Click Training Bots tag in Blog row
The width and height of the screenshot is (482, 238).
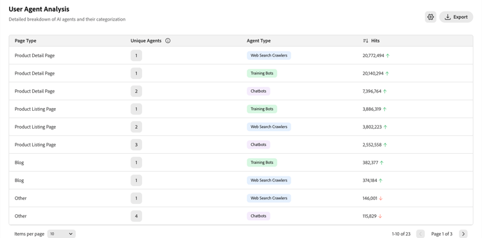[x=262, y=162]
